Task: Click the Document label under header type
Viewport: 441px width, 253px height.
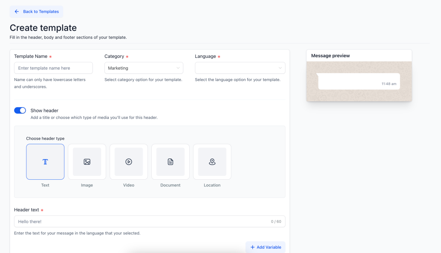Action: pyautogui.click(x=170, y=185)
